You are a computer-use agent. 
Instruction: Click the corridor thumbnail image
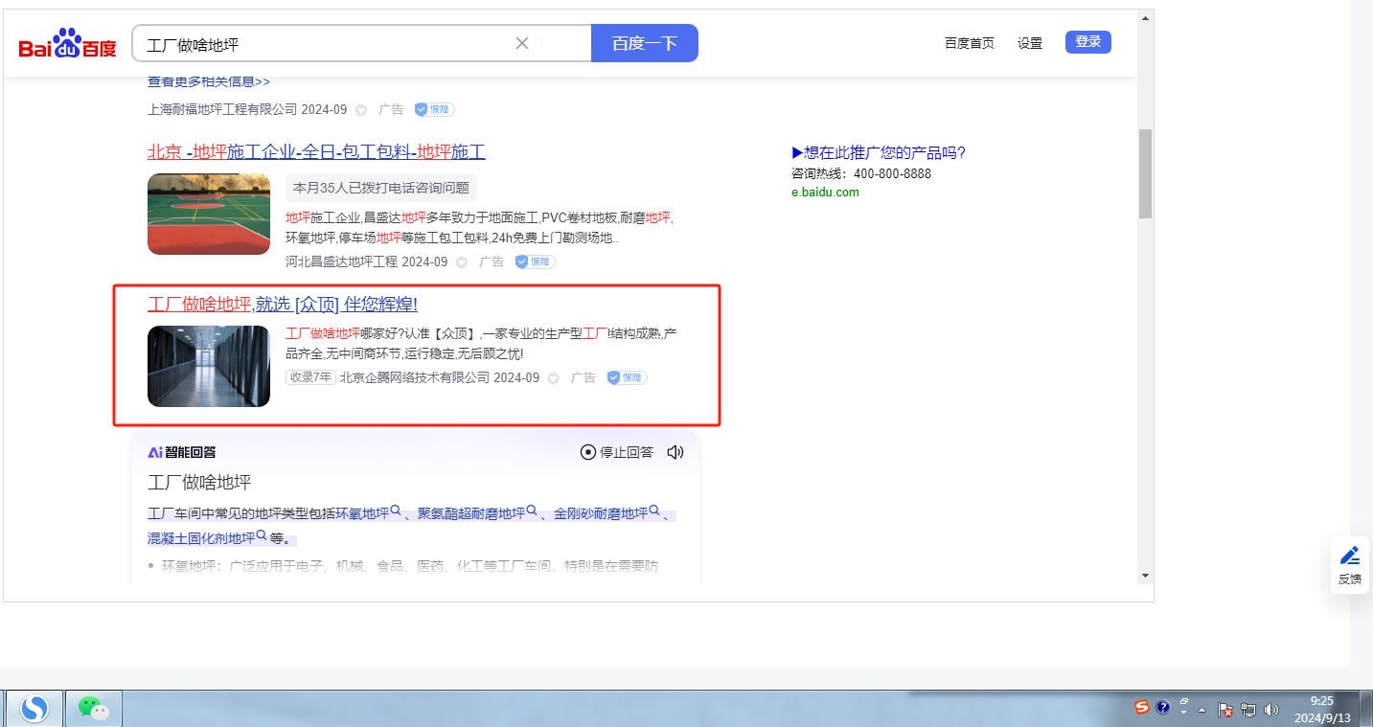209,366
